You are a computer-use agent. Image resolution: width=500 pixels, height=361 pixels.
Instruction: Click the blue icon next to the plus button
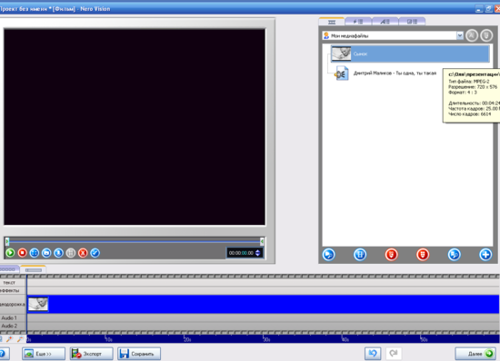(454, 255)
